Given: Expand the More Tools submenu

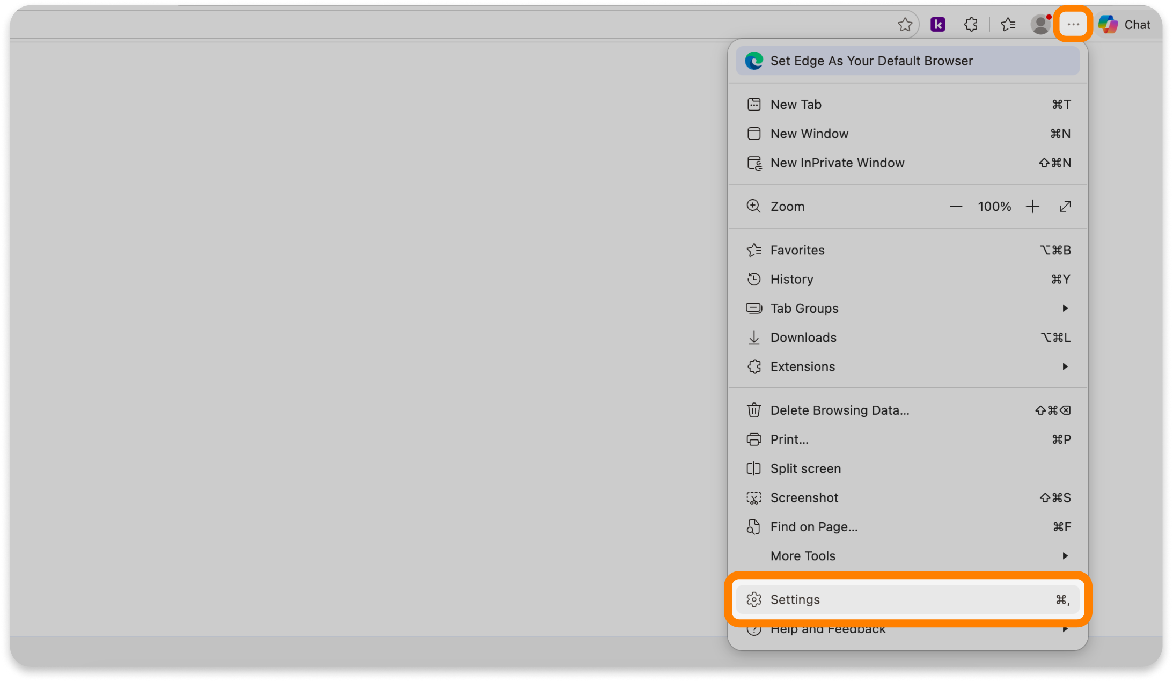Looking at the screenshot, I should [907, 556].
